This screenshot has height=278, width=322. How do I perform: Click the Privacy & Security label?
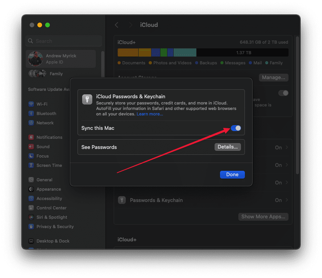[55, 227]
